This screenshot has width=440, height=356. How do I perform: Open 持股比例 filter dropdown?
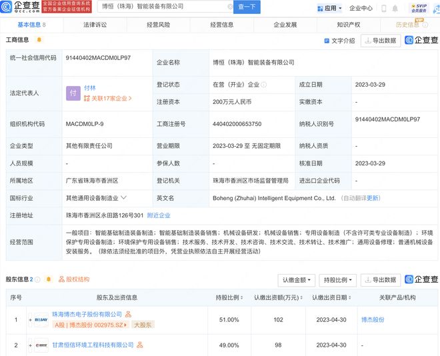point(337,280)
